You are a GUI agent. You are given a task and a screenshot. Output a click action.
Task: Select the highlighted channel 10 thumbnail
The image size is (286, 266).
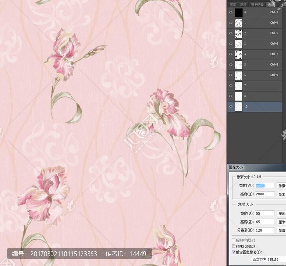coord(238,107)
